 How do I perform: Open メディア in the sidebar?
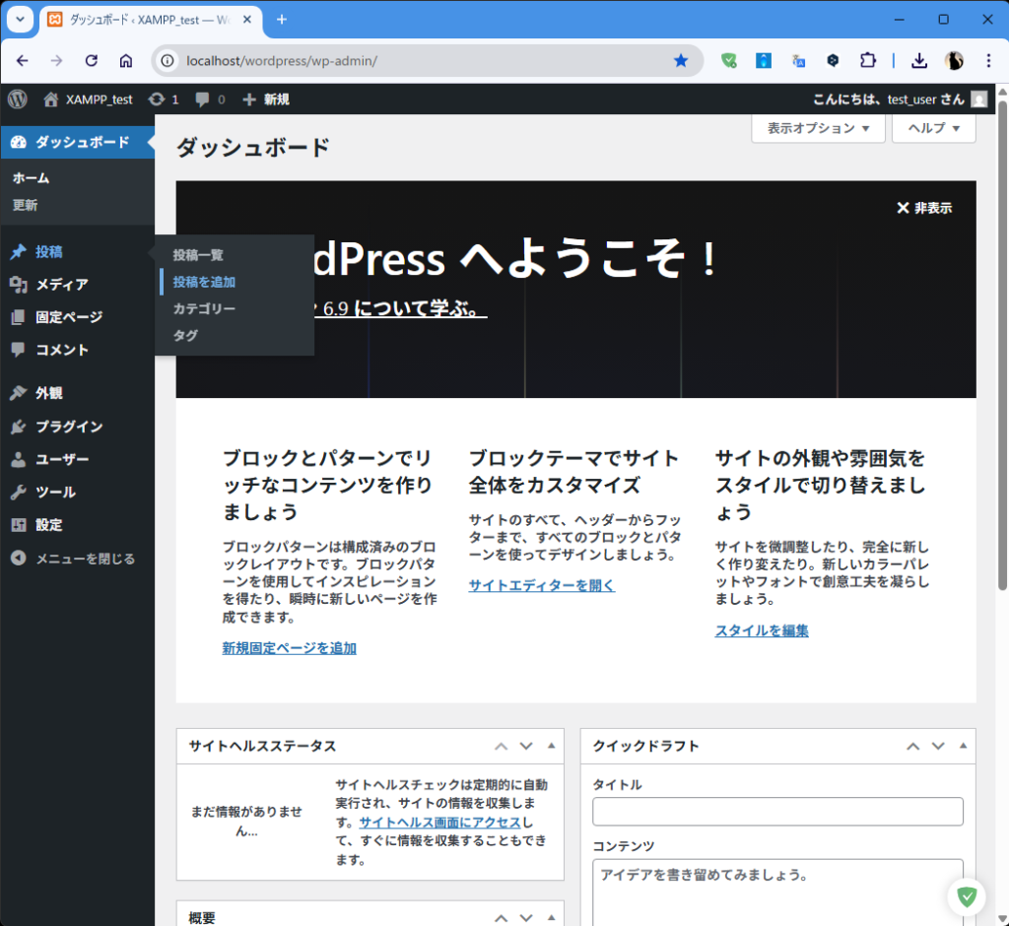61,285
